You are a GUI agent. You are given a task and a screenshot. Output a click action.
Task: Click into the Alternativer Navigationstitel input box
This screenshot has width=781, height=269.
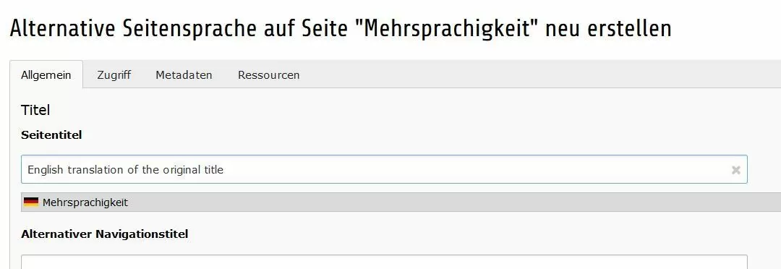(384, 262)
